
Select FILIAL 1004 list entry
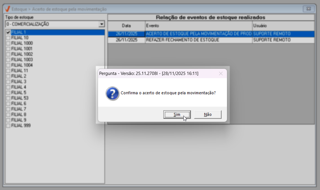point(22,65)
